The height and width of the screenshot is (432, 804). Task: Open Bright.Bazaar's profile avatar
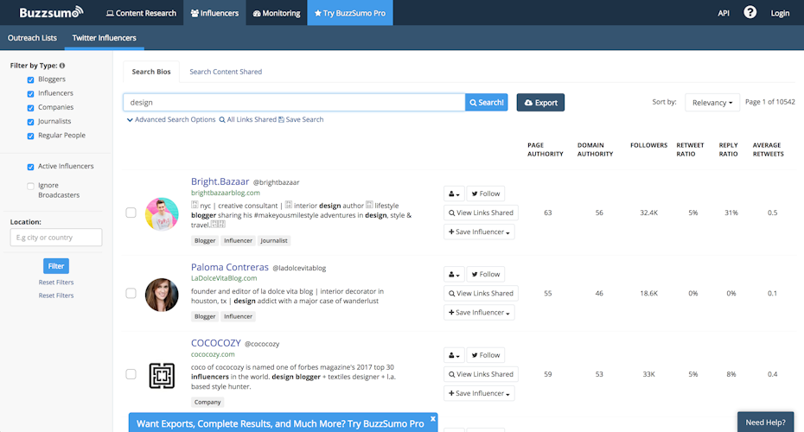point(162,213)
